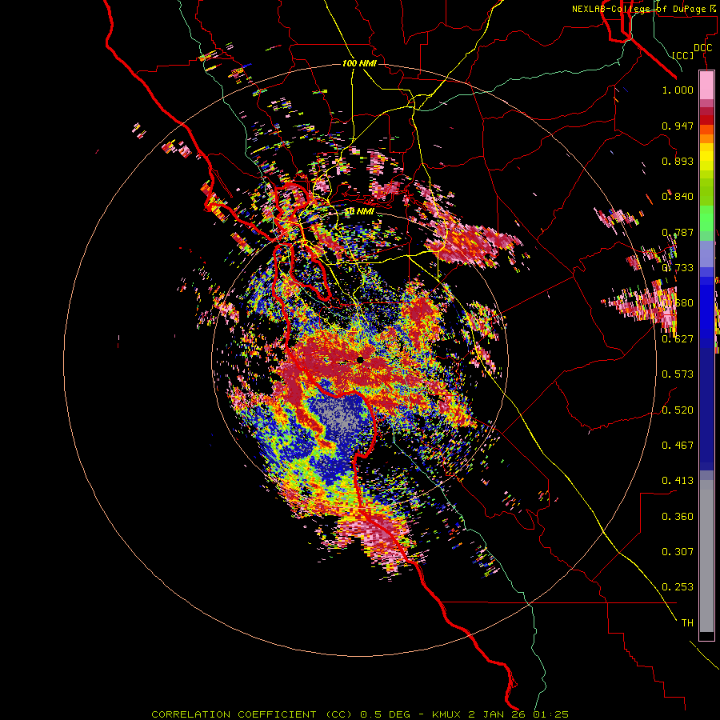Click the [CC] product label
The image size is (720, 720).
click(682, 55)
